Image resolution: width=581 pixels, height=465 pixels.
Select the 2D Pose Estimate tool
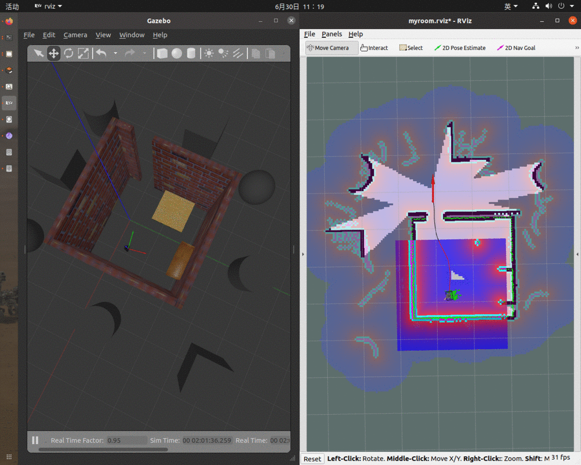[460, 48]
